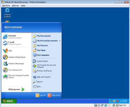Click the Administrator user name header
Screen dimensions: 130x107
click(x=13, y=27)
